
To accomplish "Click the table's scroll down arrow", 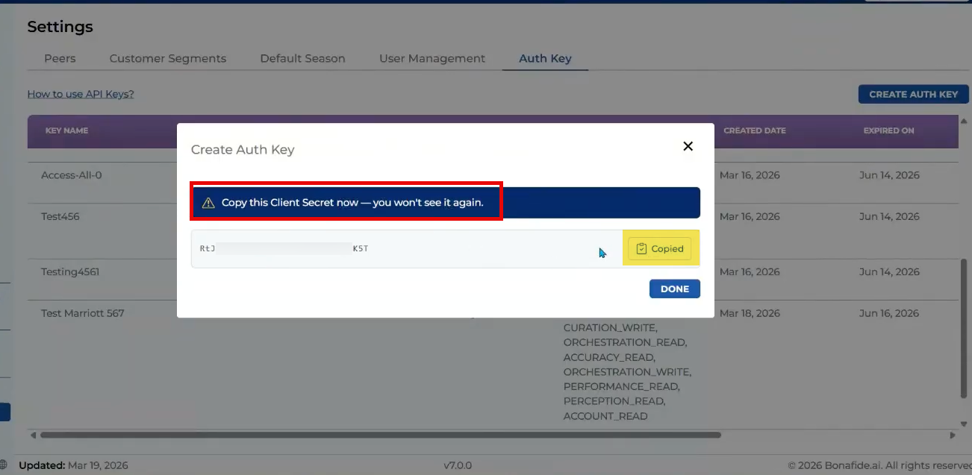I will tap(964, 423).
